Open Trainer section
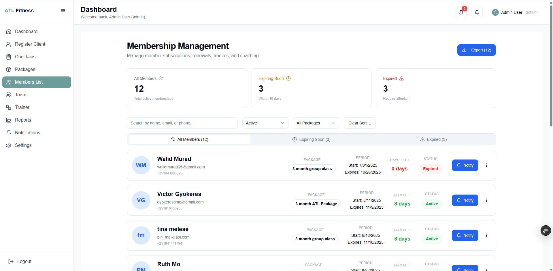553x271 pixels. click(x=37, y=107)
